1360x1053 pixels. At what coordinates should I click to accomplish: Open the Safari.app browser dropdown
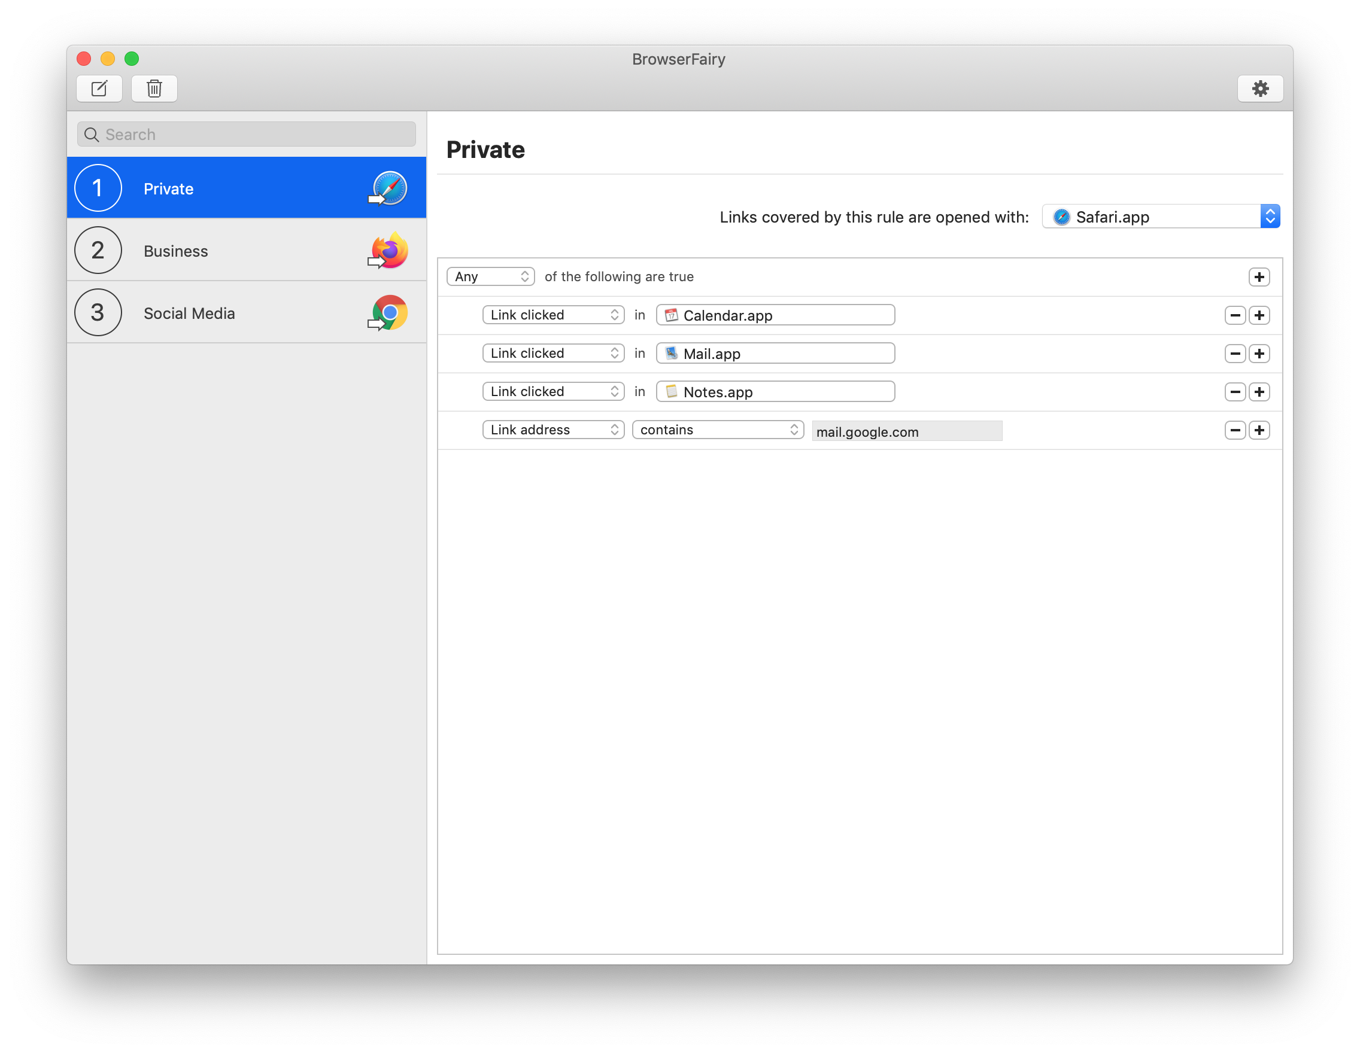[x=1161, y=217]
